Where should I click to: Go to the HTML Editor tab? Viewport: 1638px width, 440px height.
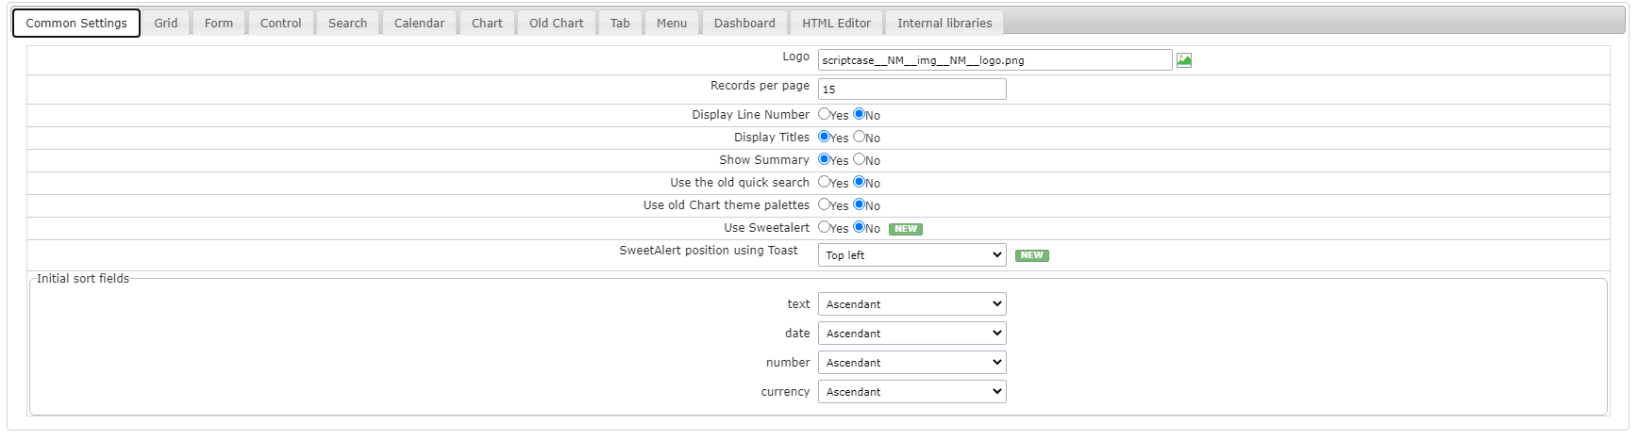[836, 23]
